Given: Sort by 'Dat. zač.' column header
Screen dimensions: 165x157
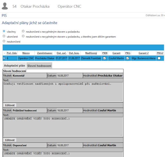Looking at the screenshot, I should 62,53.
